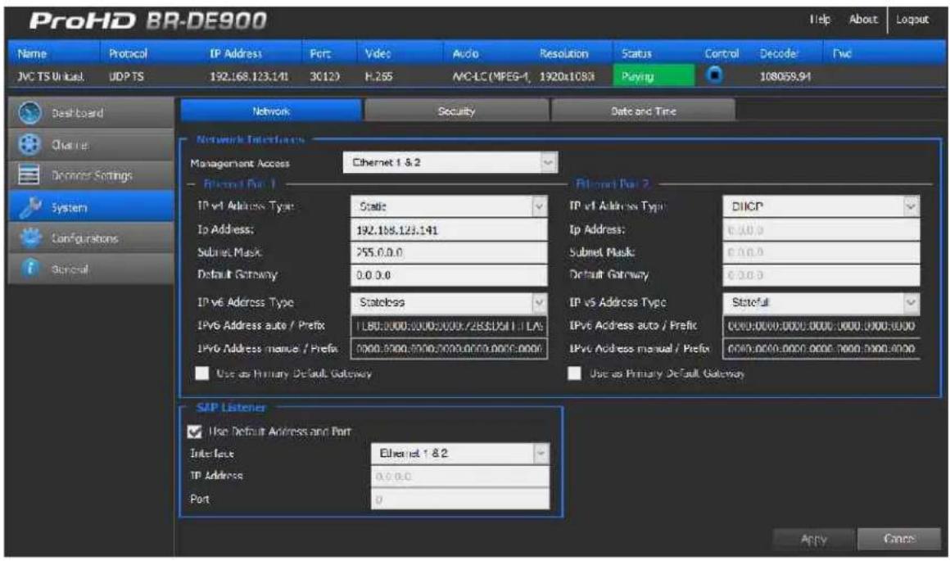Click the stop control icon for JVC TS Unicast
The image size is (950, 561).
point(715,75)
